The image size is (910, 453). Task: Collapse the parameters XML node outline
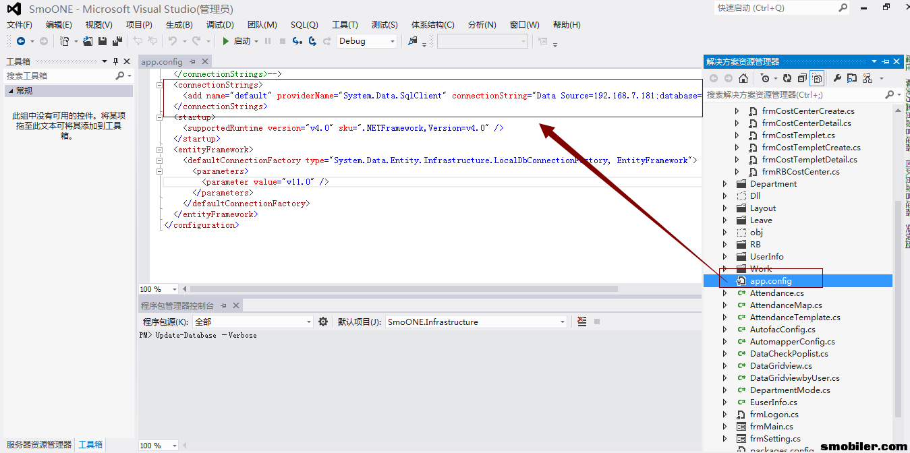pos(159,171)
